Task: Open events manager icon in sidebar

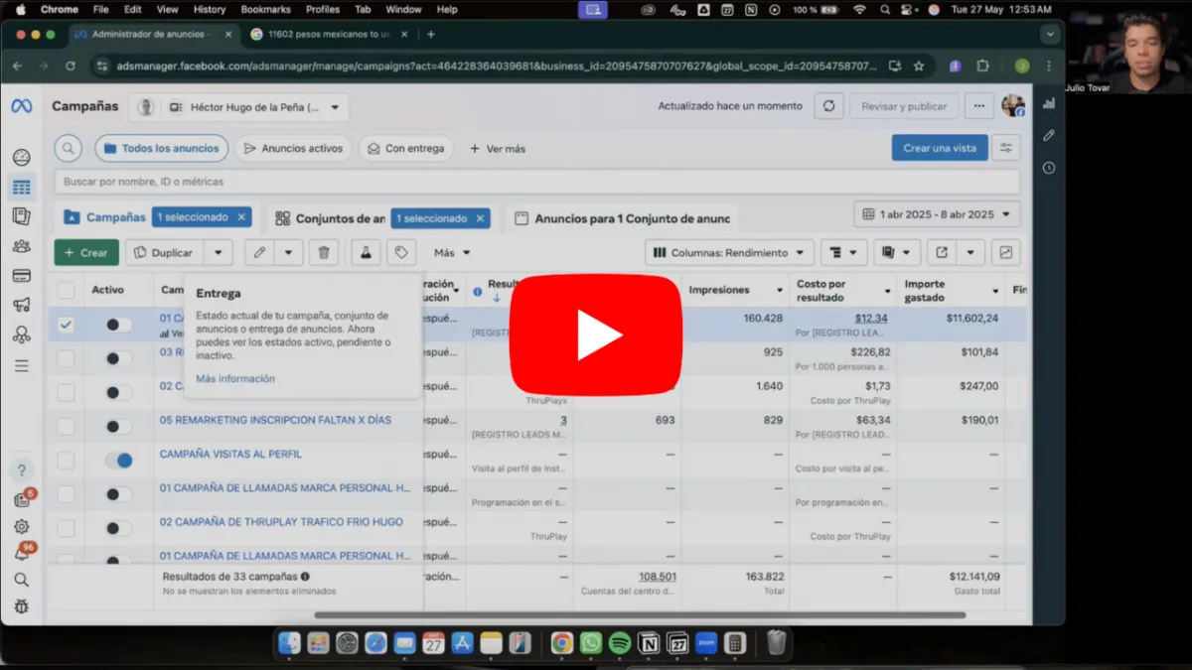Action: (21, 335)
